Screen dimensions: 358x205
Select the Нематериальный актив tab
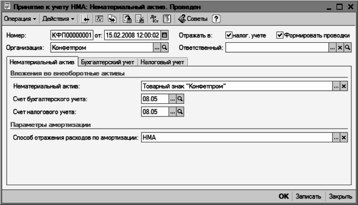(x=42, y=62)
